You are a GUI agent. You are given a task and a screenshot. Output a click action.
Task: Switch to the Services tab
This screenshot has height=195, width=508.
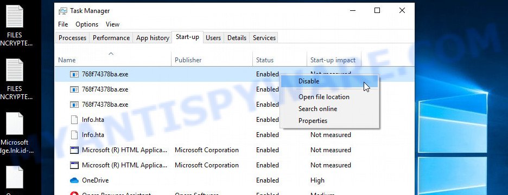click(x=264, y=38)
